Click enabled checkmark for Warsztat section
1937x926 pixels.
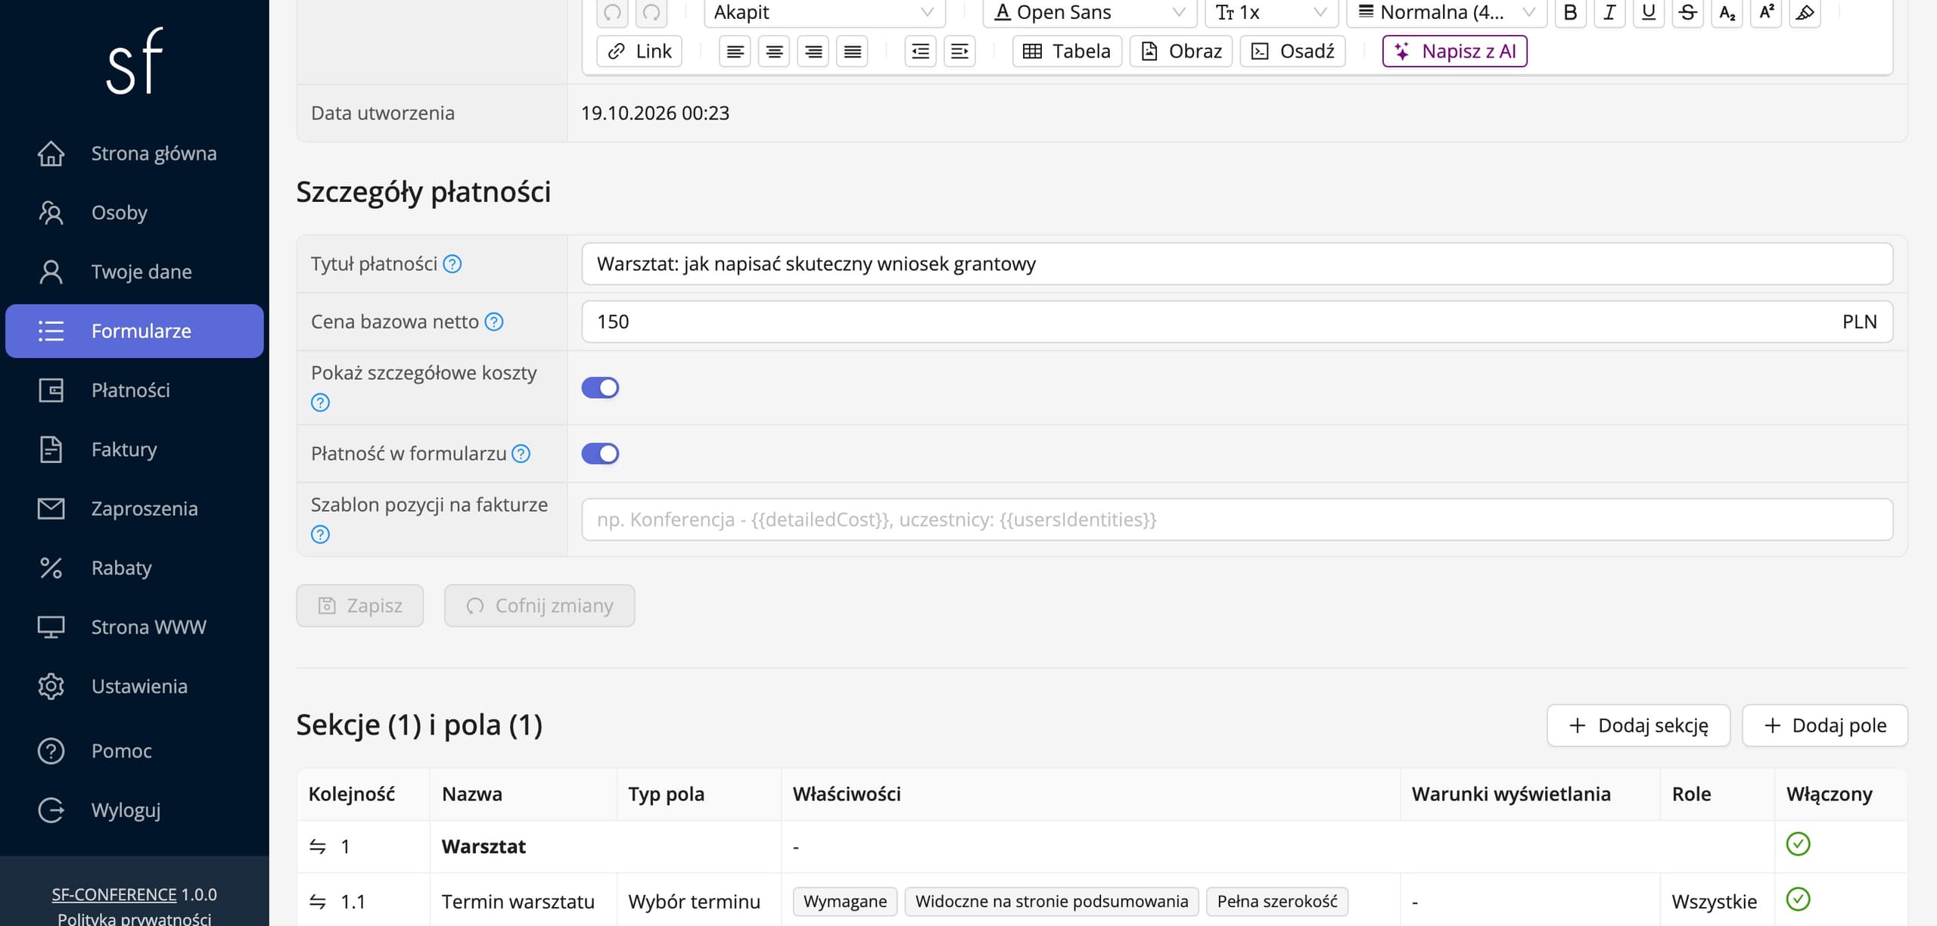click(x=1798, y=844)
